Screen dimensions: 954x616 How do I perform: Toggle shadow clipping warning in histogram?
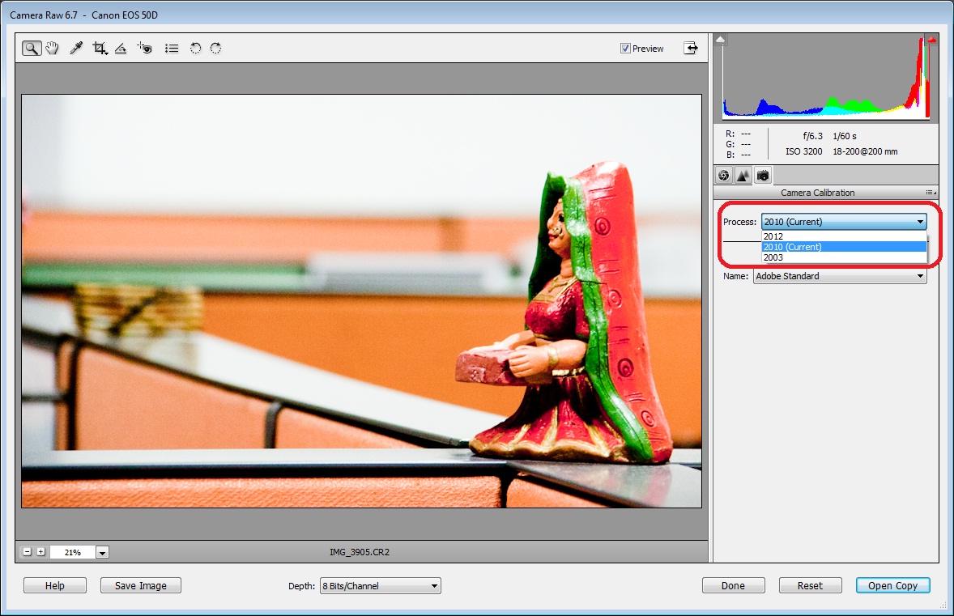click(721, 40)
